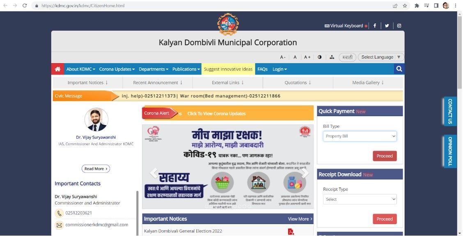Click the padlock site info icon
Viewport: 463px width, 236px height.
click(x=37, y=6)
